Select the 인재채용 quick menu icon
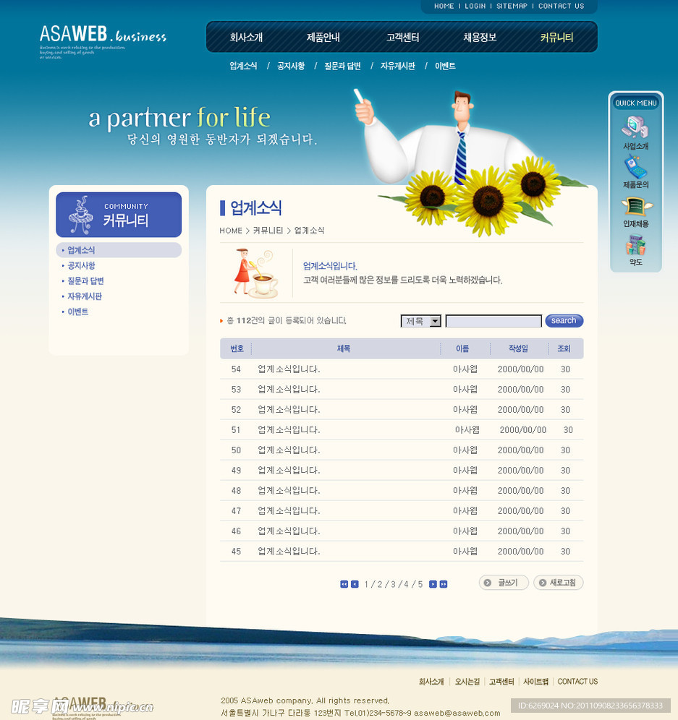 (x=635, y=206)
